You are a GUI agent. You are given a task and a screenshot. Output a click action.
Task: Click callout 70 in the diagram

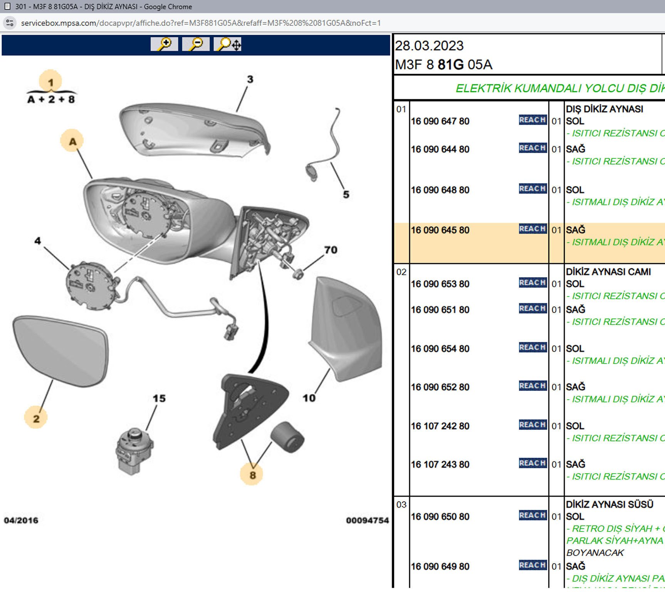pos(331,250)
